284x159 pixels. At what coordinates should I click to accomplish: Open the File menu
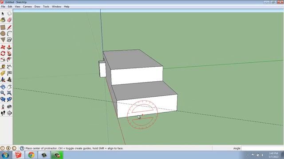coord(3,7)
